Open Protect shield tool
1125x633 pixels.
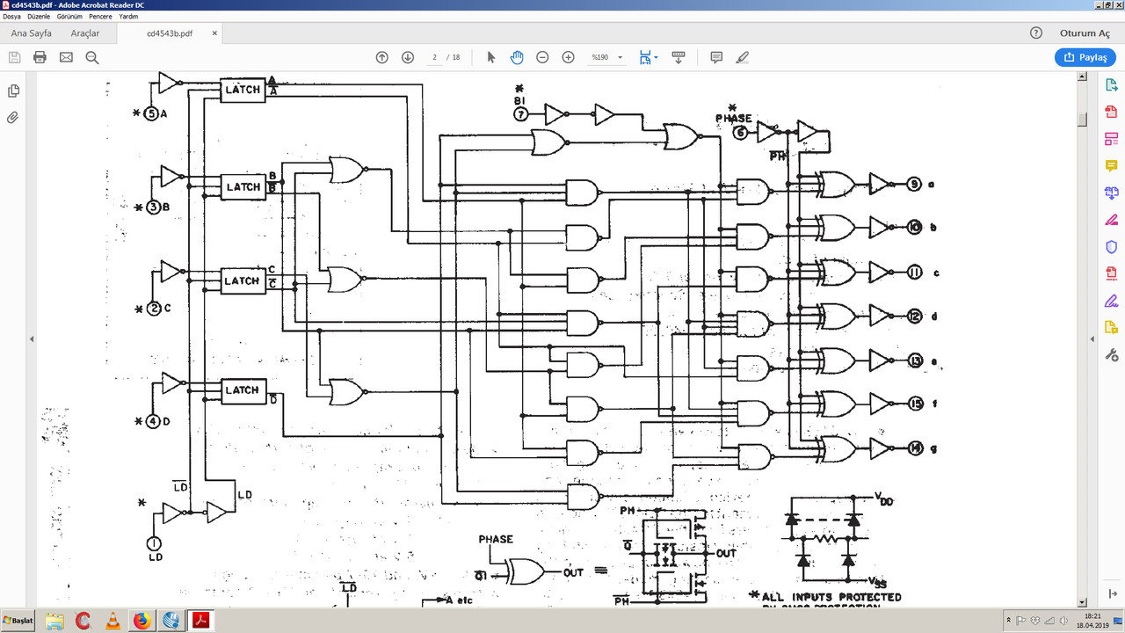pos(1111,247)
